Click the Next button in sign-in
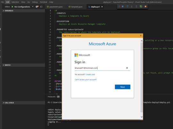The image size is (173, 129). click(123, 87)
